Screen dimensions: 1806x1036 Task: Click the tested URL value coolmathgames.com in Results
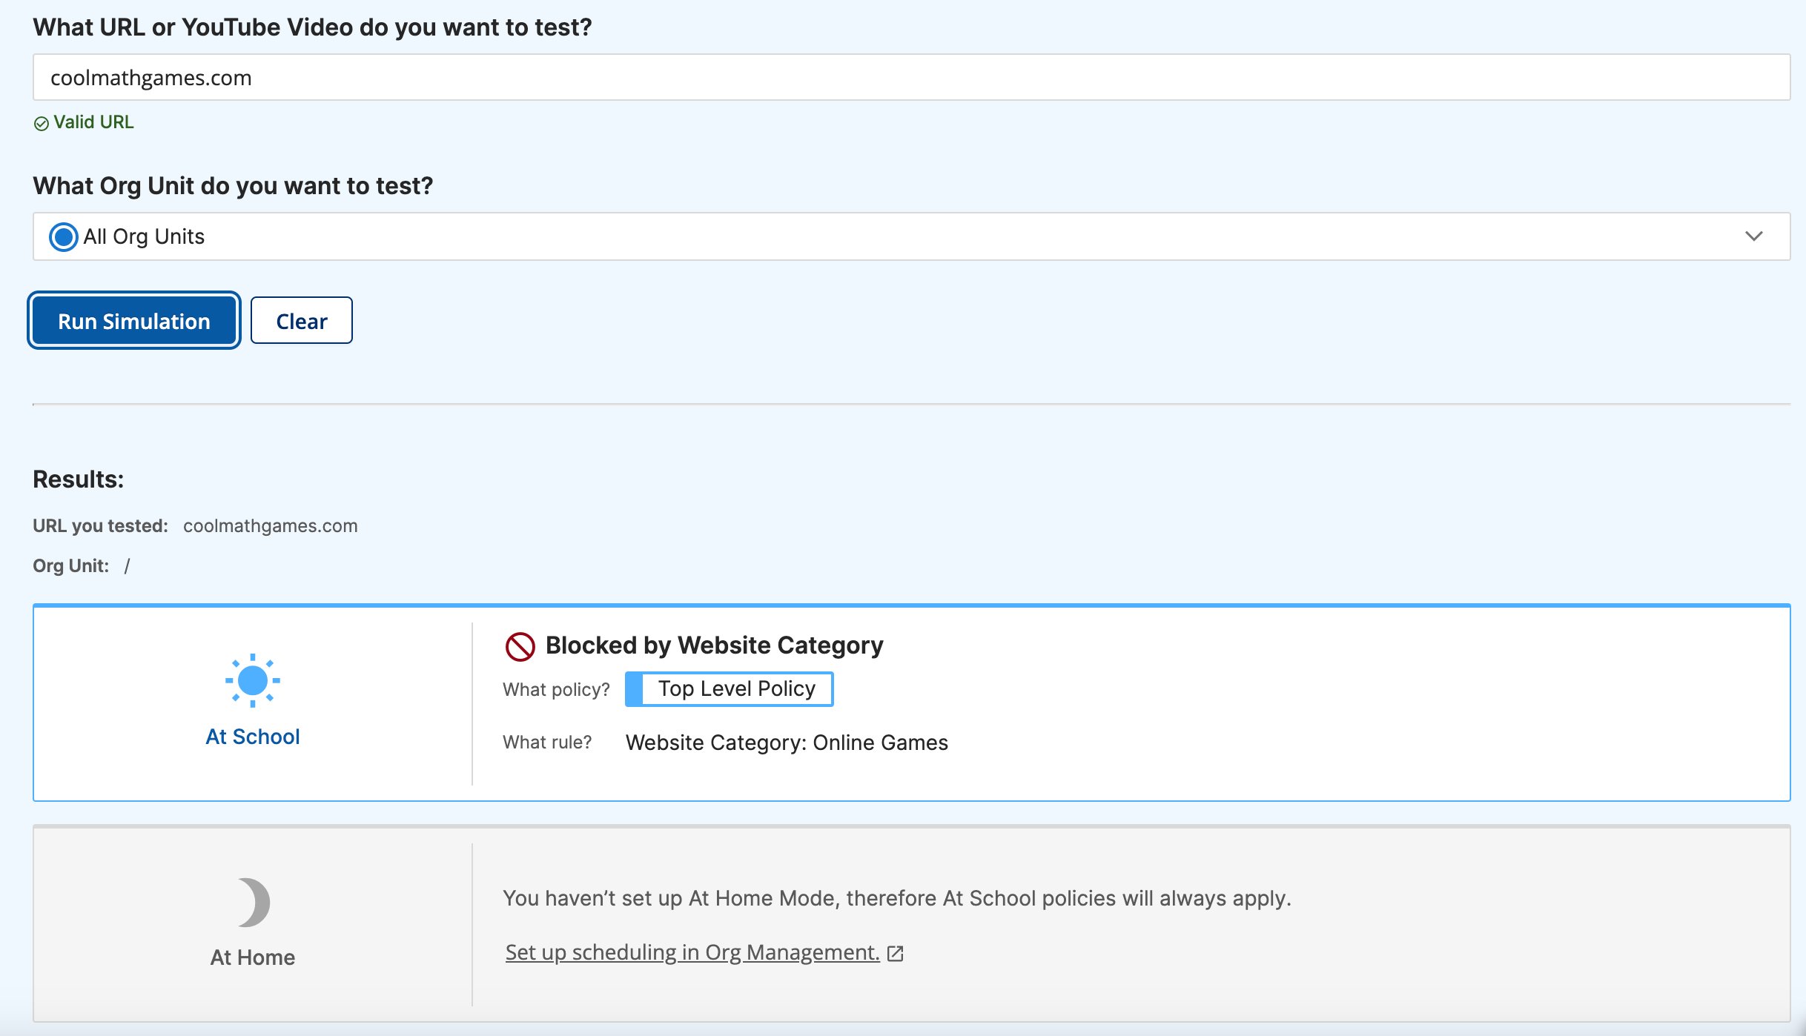(271, 526)
